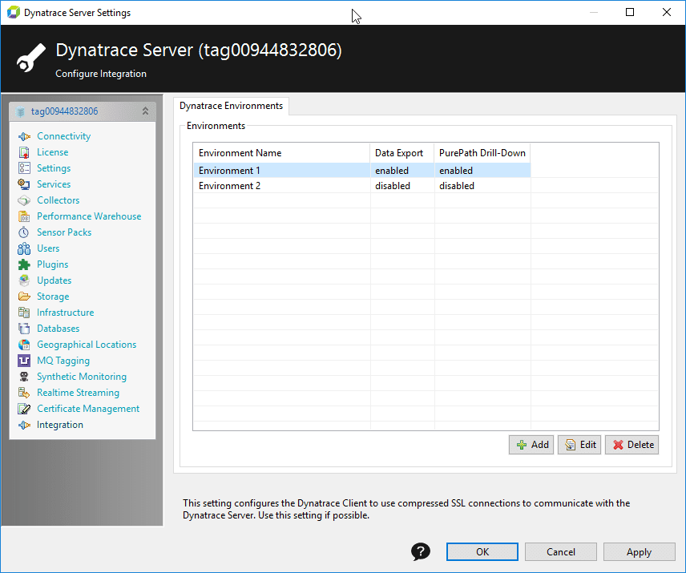Screen dimensions: 686x573
Task: Open the Plugins page
Action: pyautogui.click(x=53, y=264)
